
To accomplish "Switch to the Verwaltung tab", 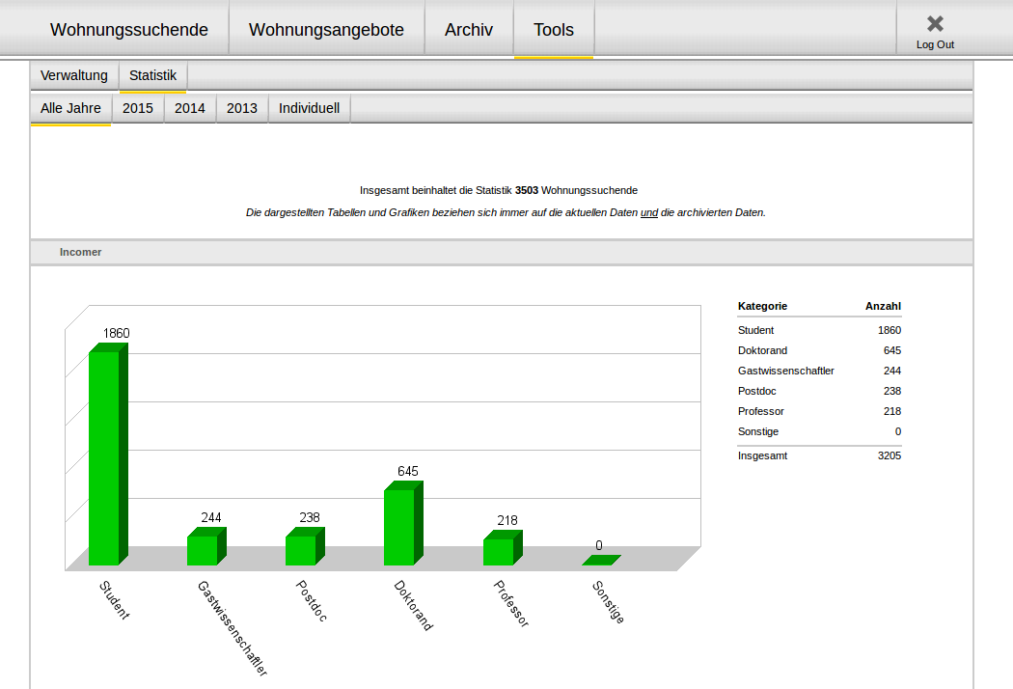I will coord(74,75).
